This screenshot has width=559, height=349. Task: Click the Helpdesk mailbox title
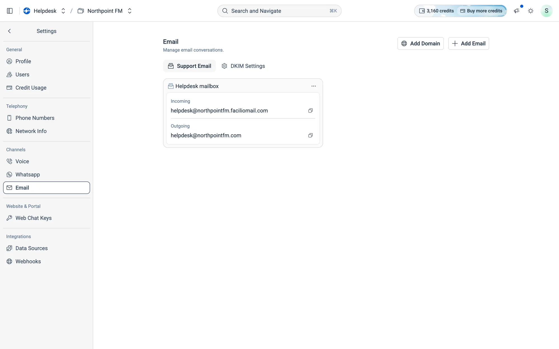[x=197, y=86]
